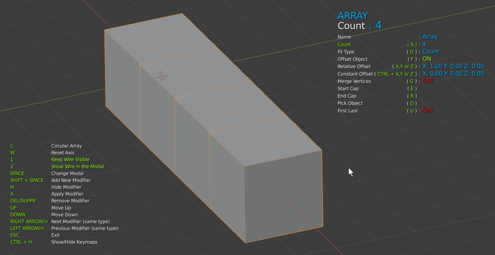Click the 'Hide Modifier' keymap entry

[x=66, y=187]
